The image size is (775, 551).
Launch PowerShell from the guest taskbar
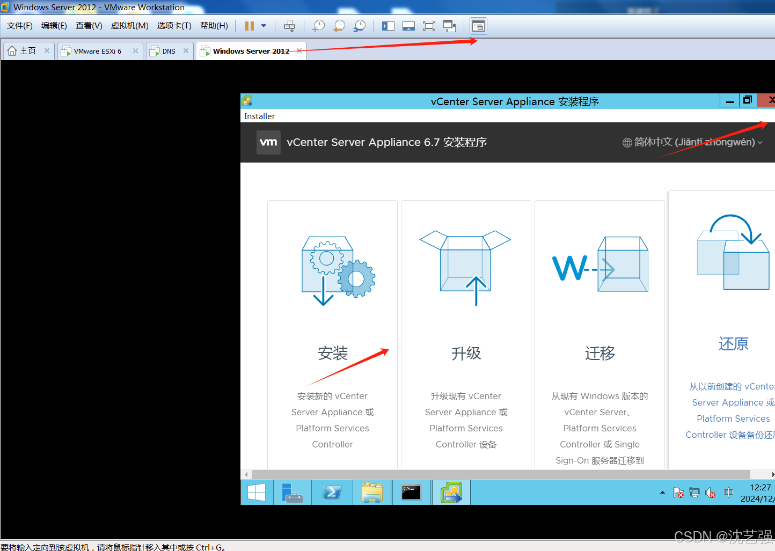[332, 493]
